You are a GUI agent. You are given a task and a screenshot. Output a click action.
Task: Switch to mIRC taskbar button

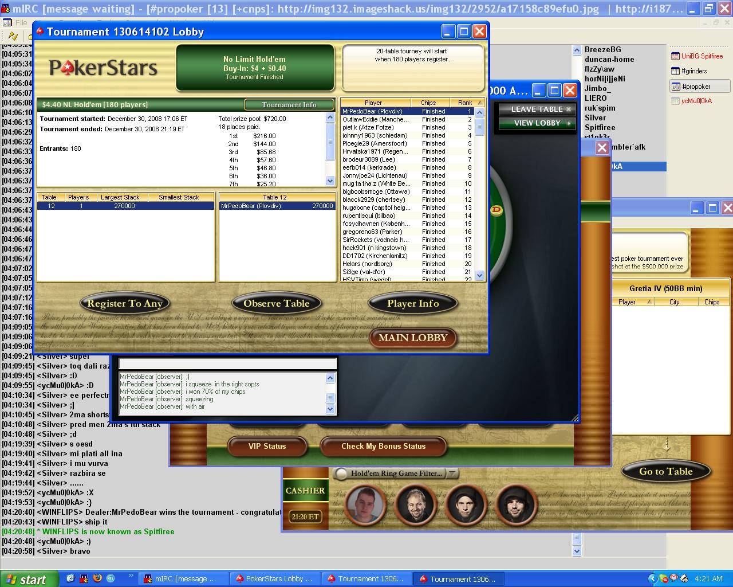(184, 579)
